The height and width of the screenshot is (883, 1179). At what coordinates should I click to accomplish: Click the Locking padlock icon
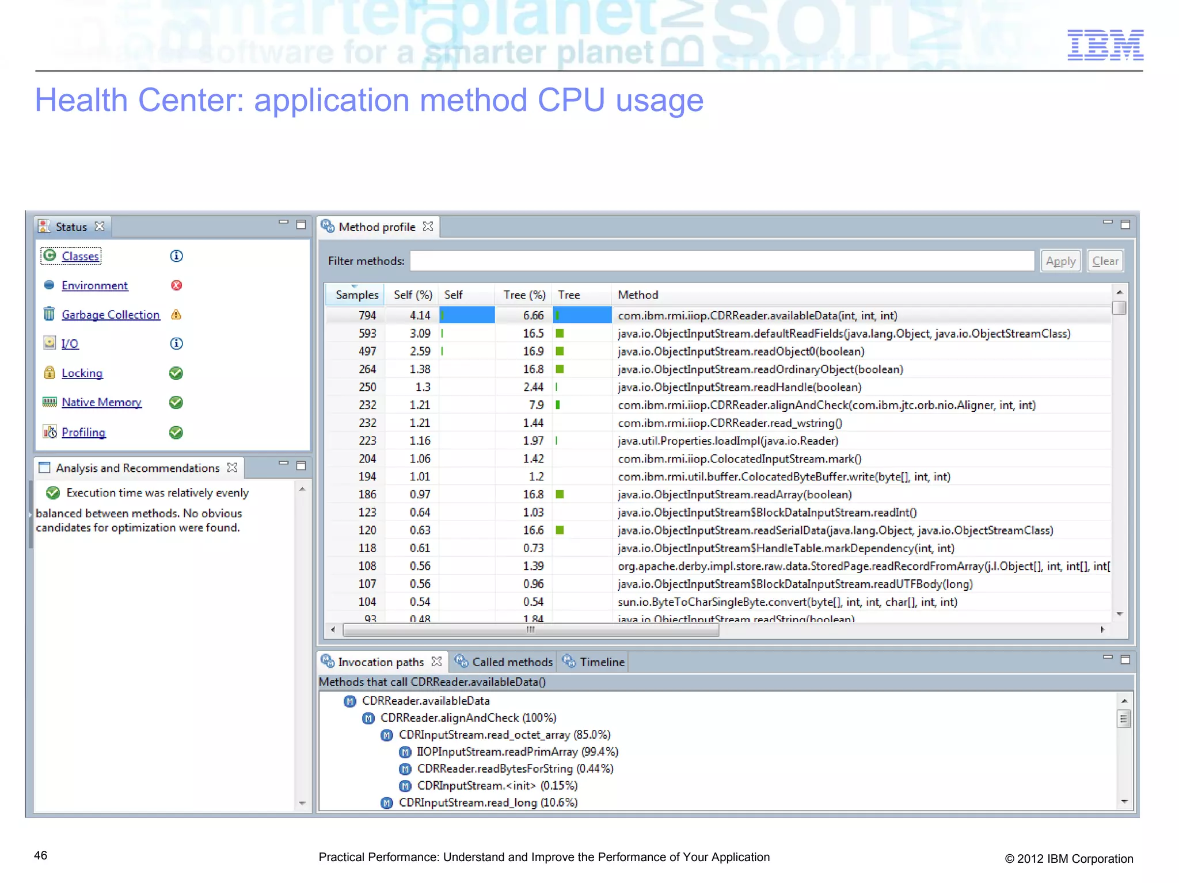(x=50, y=372)
